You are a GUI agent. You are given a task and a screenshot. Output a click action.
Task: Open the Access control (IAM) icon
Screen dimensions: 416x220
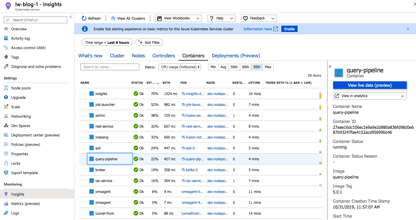[6, 48]
